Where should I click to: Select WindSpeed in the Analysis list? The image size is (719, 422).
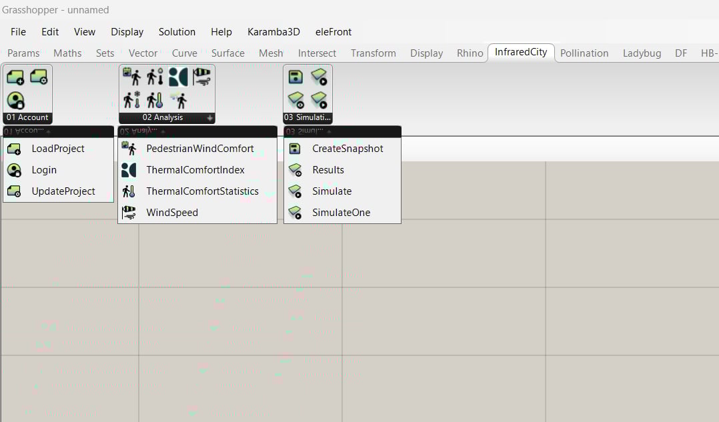click(197, 213)
